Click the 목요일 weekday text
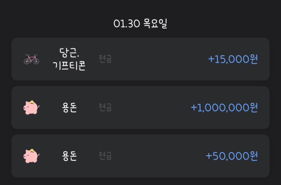 coord(155,24)
